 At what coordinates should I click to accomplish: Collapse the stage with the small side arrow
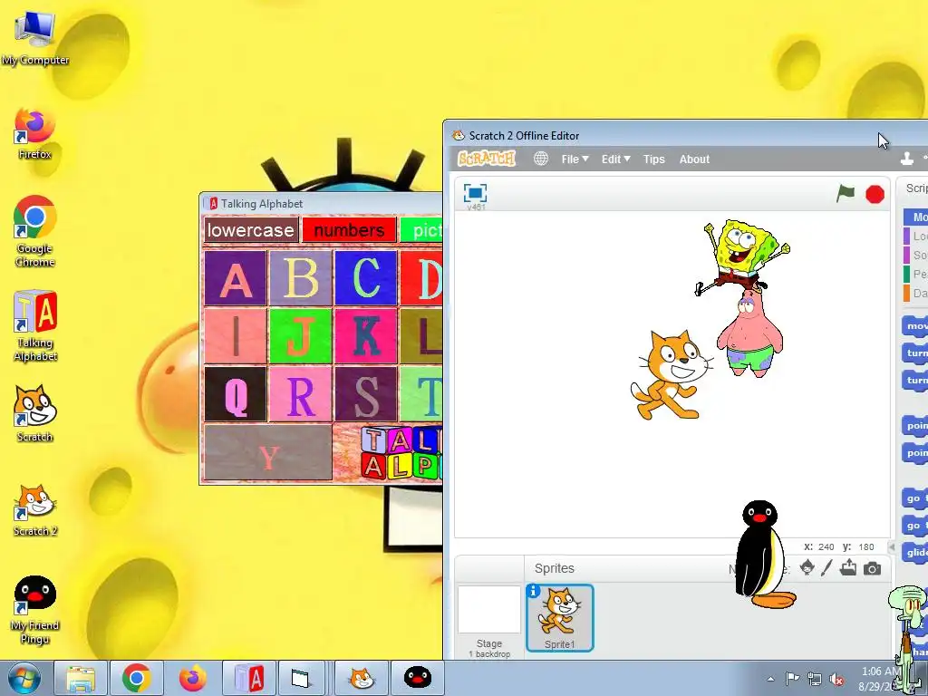893,546
